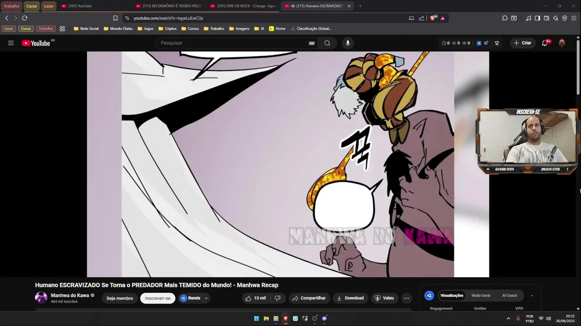The height and width of the screenshot is (326, 581).
Task: Click the vidIQ trophy icon
Action: click(x=497, y=43)
